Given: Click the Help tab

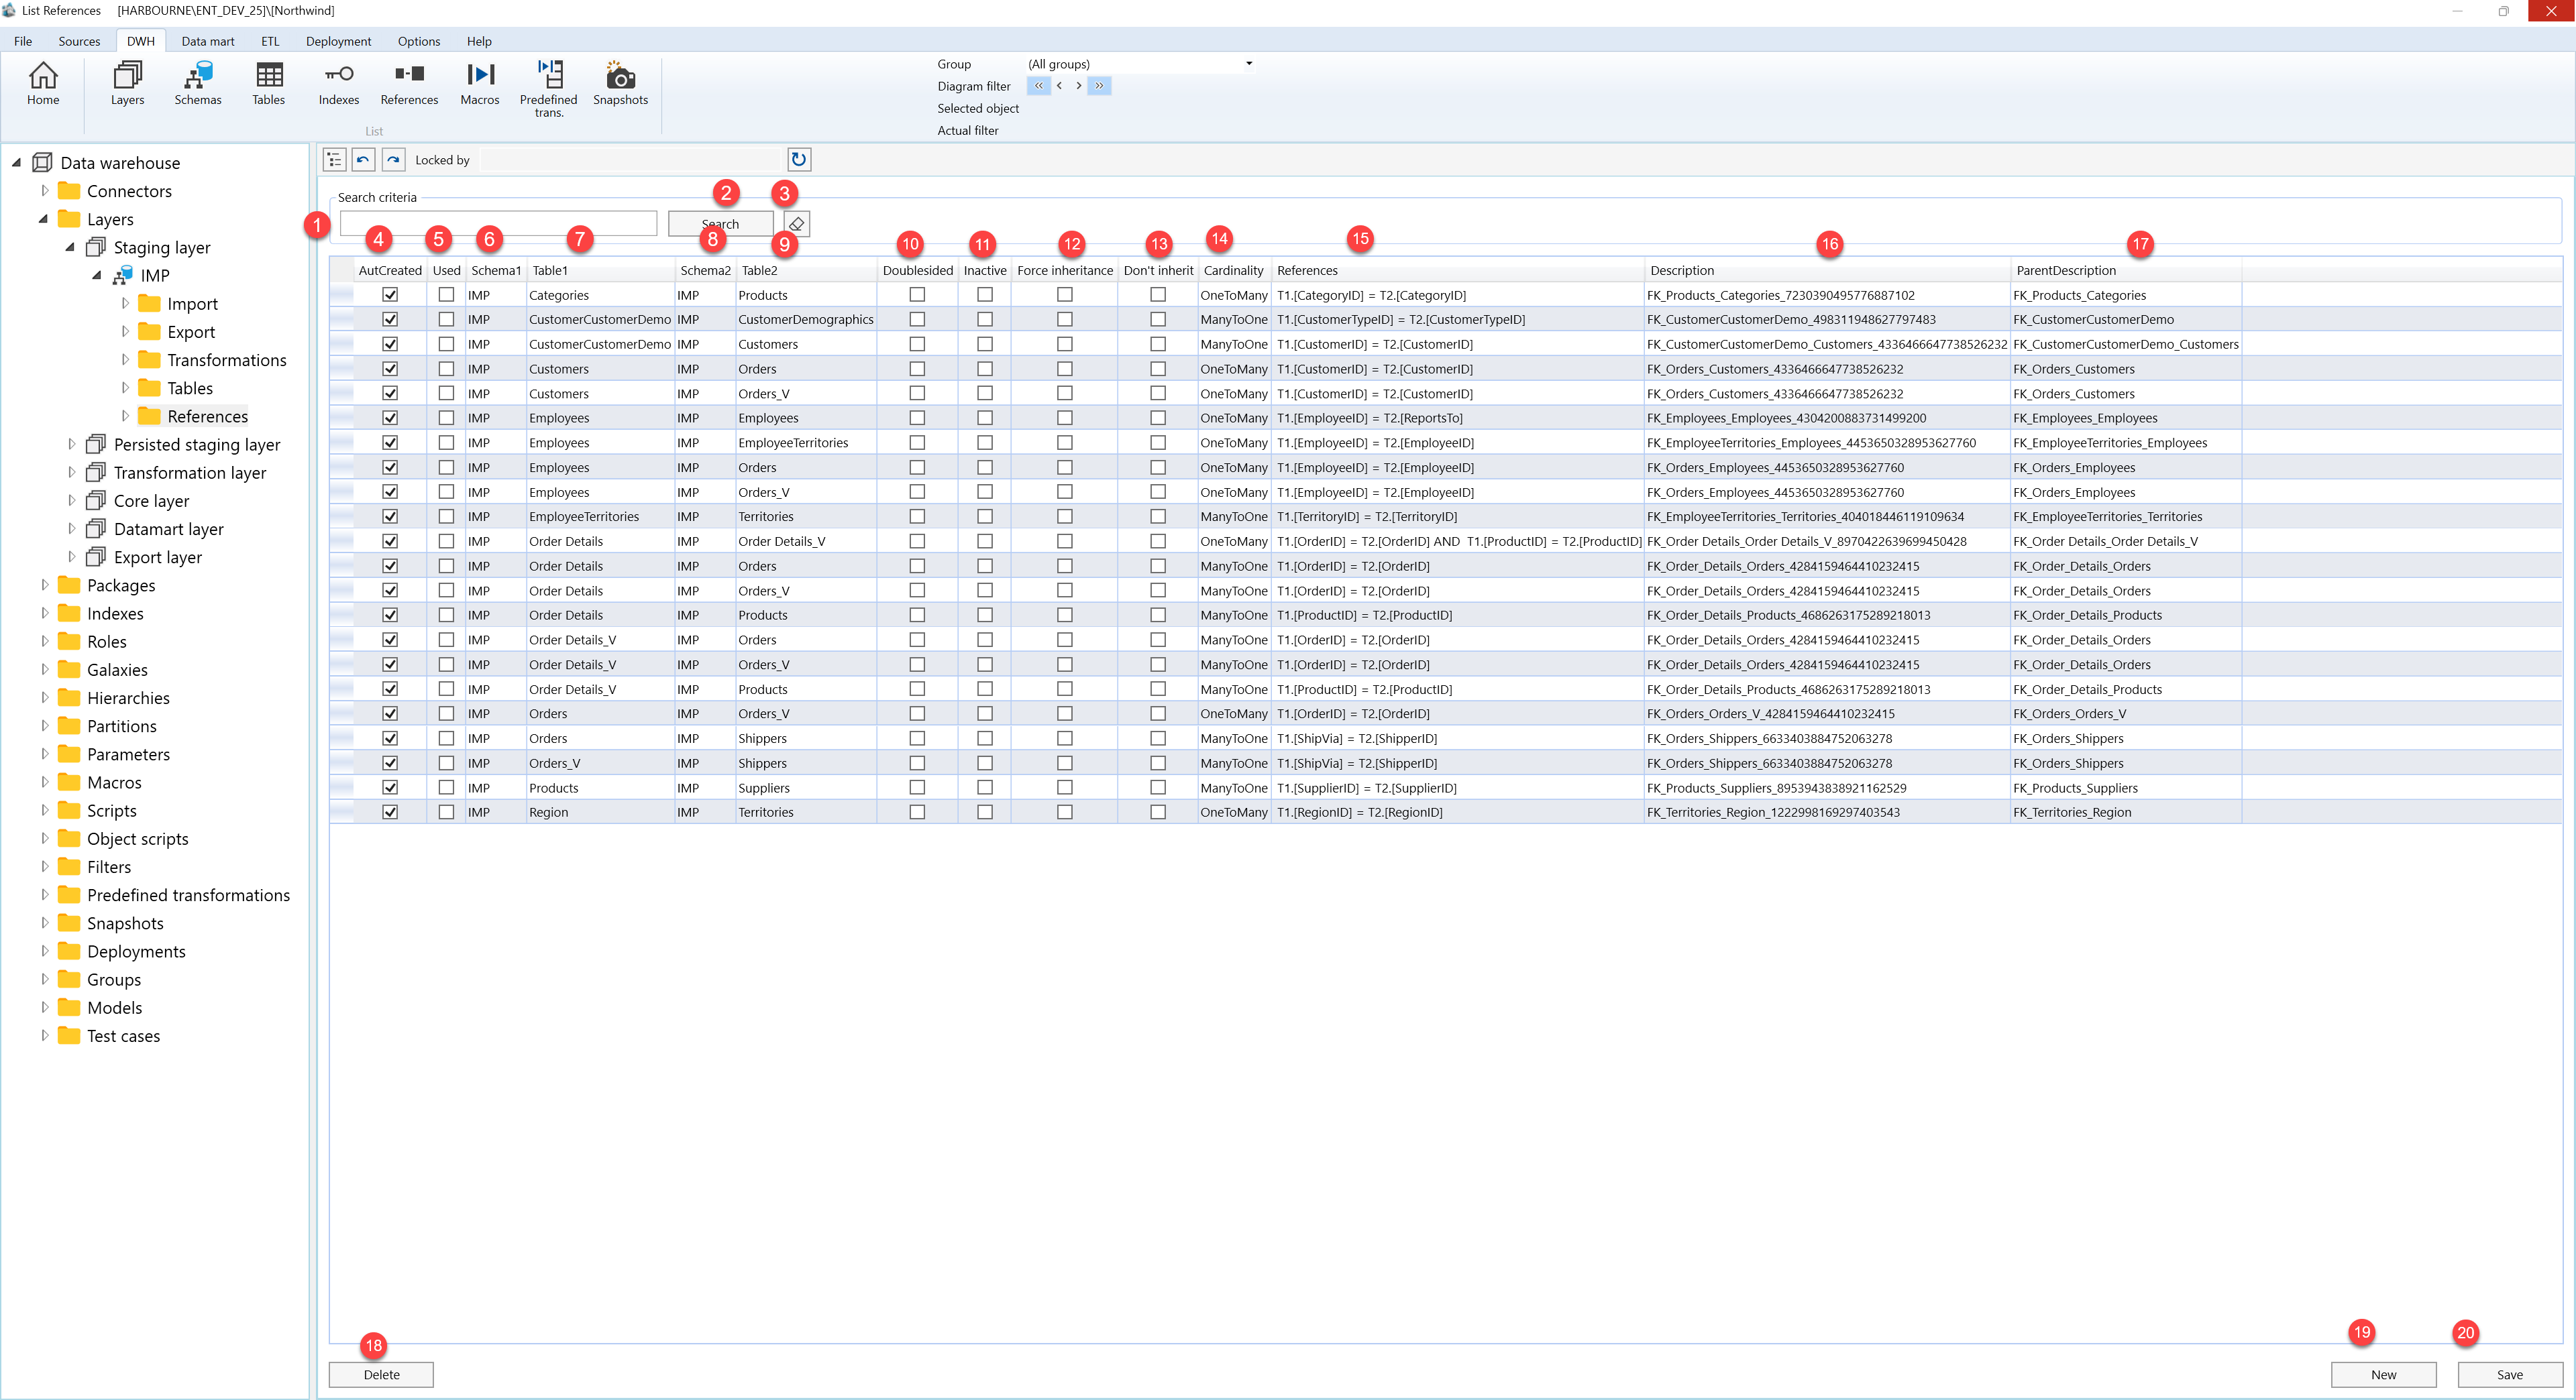Looking at the screenshot, I should pyautogui.click(x=479, y=41).
